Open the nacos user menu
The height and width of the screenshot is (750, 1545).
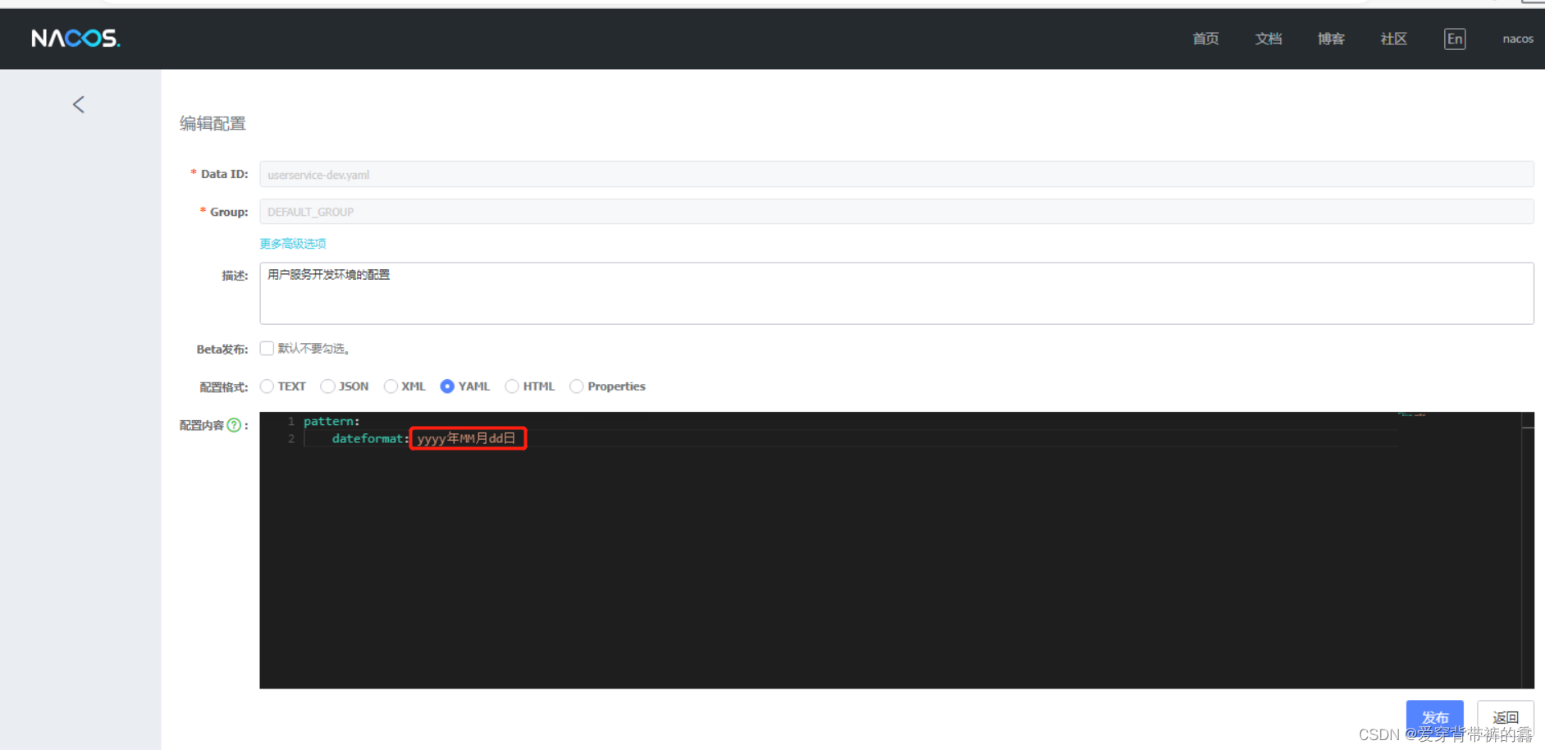point(1518,39)
